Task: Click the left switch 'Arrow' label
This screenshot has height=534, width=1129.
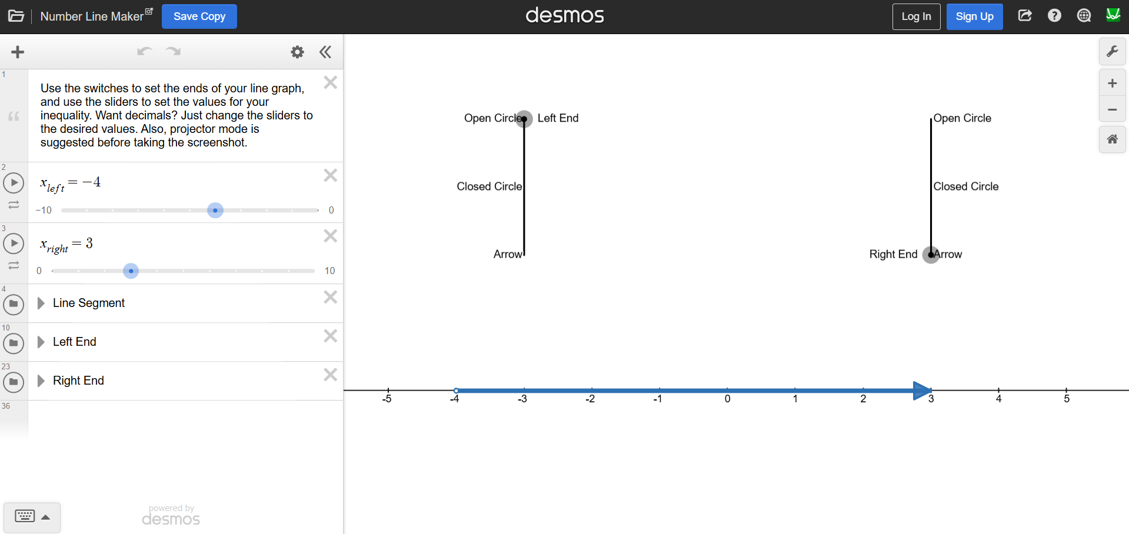Action: tap(508, 254)
